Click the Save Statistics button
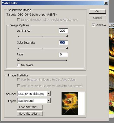Screen dimensions: 114x123 click(30, 114)
